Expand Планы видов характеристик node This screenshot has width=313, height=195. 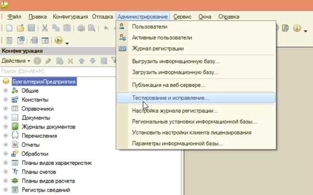(5, 163)
